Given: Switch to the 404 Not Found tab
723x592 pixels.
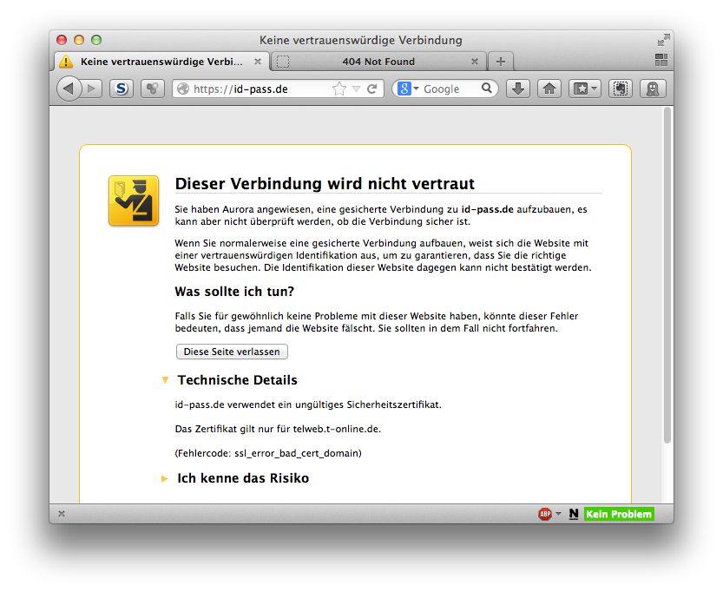Looking at the screenshot, I should [379, 62].
